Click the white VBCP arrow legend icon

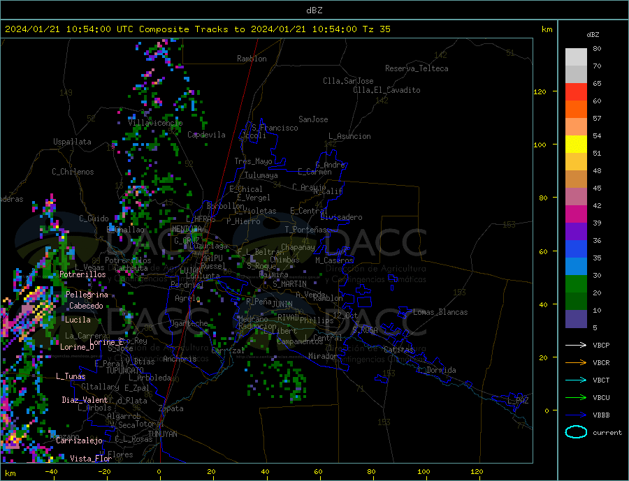pyautogui.click(x=576, y=345)
